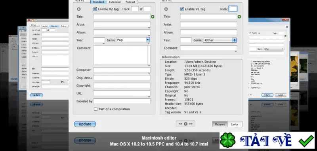317x151 pixels.
Task: Click the Orig. Artist input field
Action: pos(122,77)
